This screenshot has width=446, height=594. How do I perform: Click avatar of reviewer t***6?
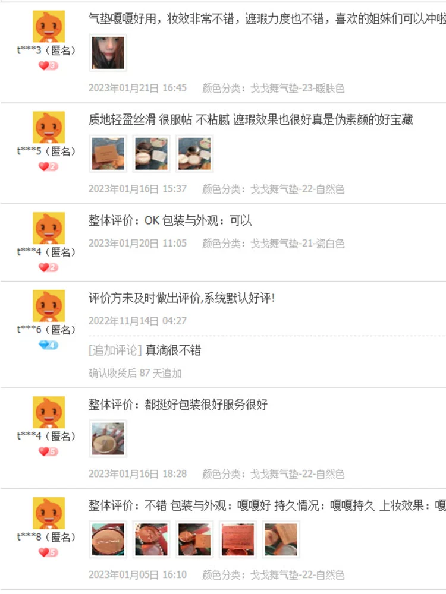(x=49, y=306)
